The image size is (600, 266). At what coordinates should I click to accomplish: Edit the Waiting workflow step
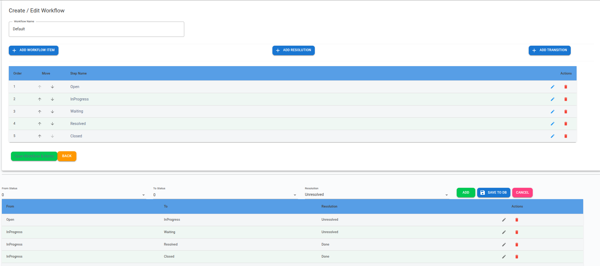tap(552, 111)
